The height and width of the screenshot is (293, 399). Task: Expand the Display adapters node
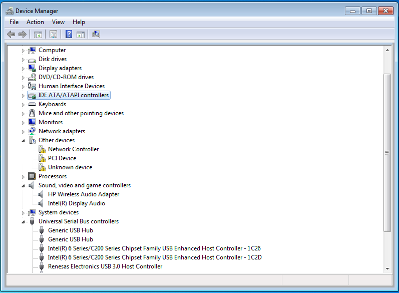23,69
